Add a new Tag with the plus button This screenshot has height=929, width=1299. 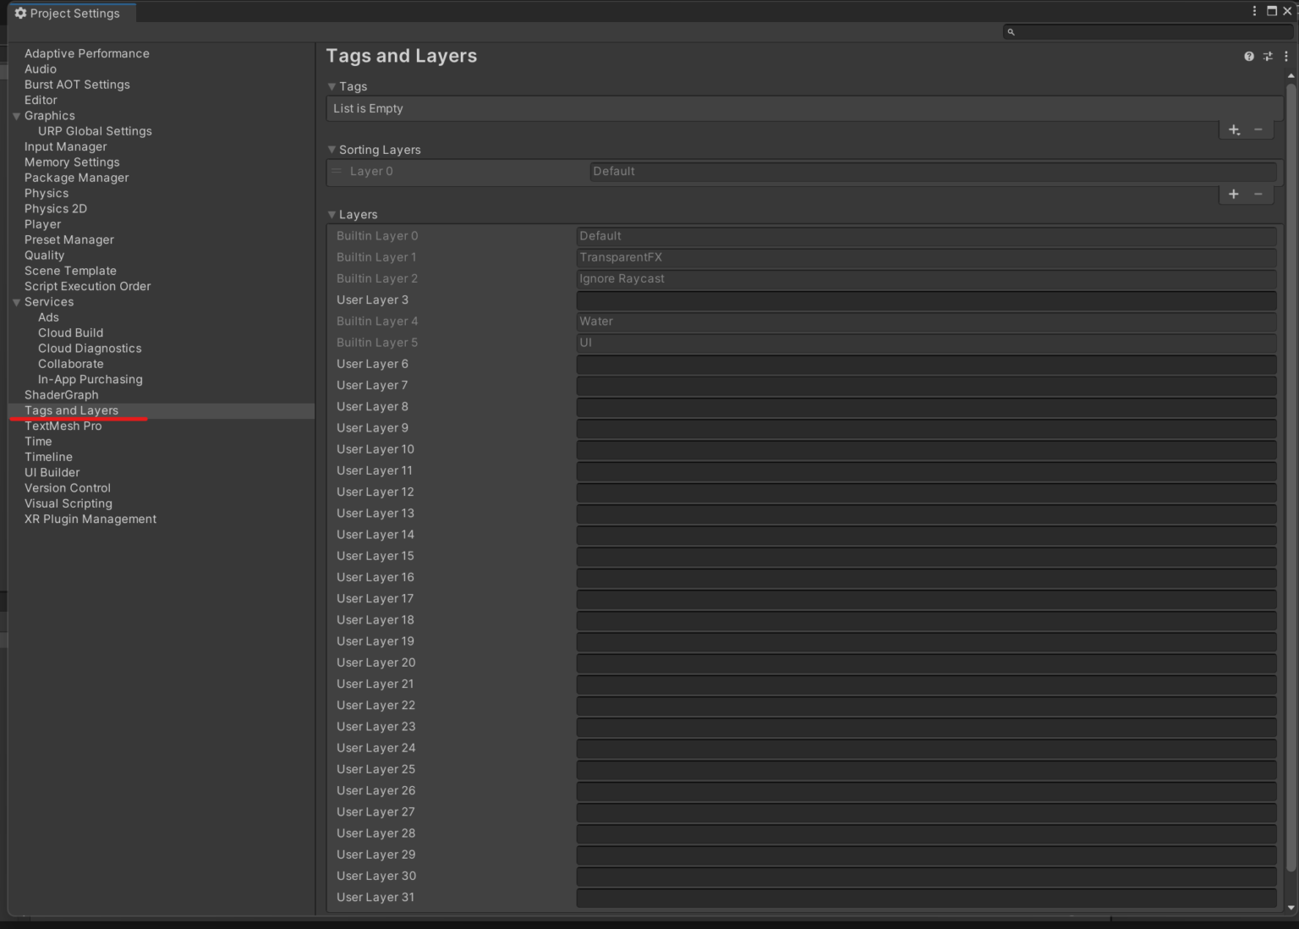point(1233,129)
